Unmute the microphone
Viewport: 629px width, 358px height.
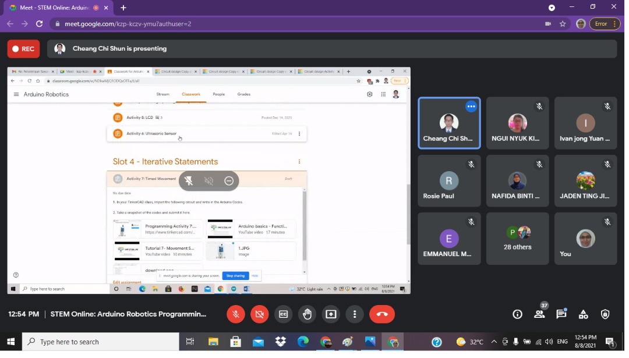pos(235,314)
